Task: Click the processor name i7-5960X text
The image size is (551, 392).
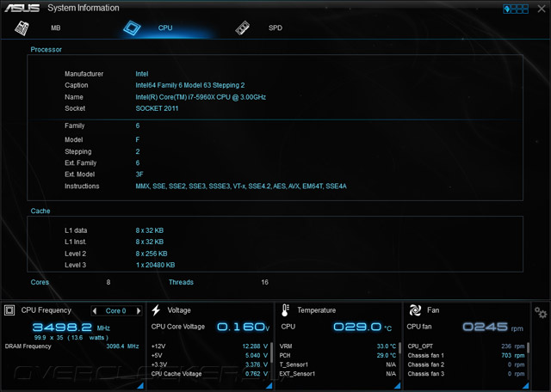Action: pyautogui.click(x=201, y=97)
